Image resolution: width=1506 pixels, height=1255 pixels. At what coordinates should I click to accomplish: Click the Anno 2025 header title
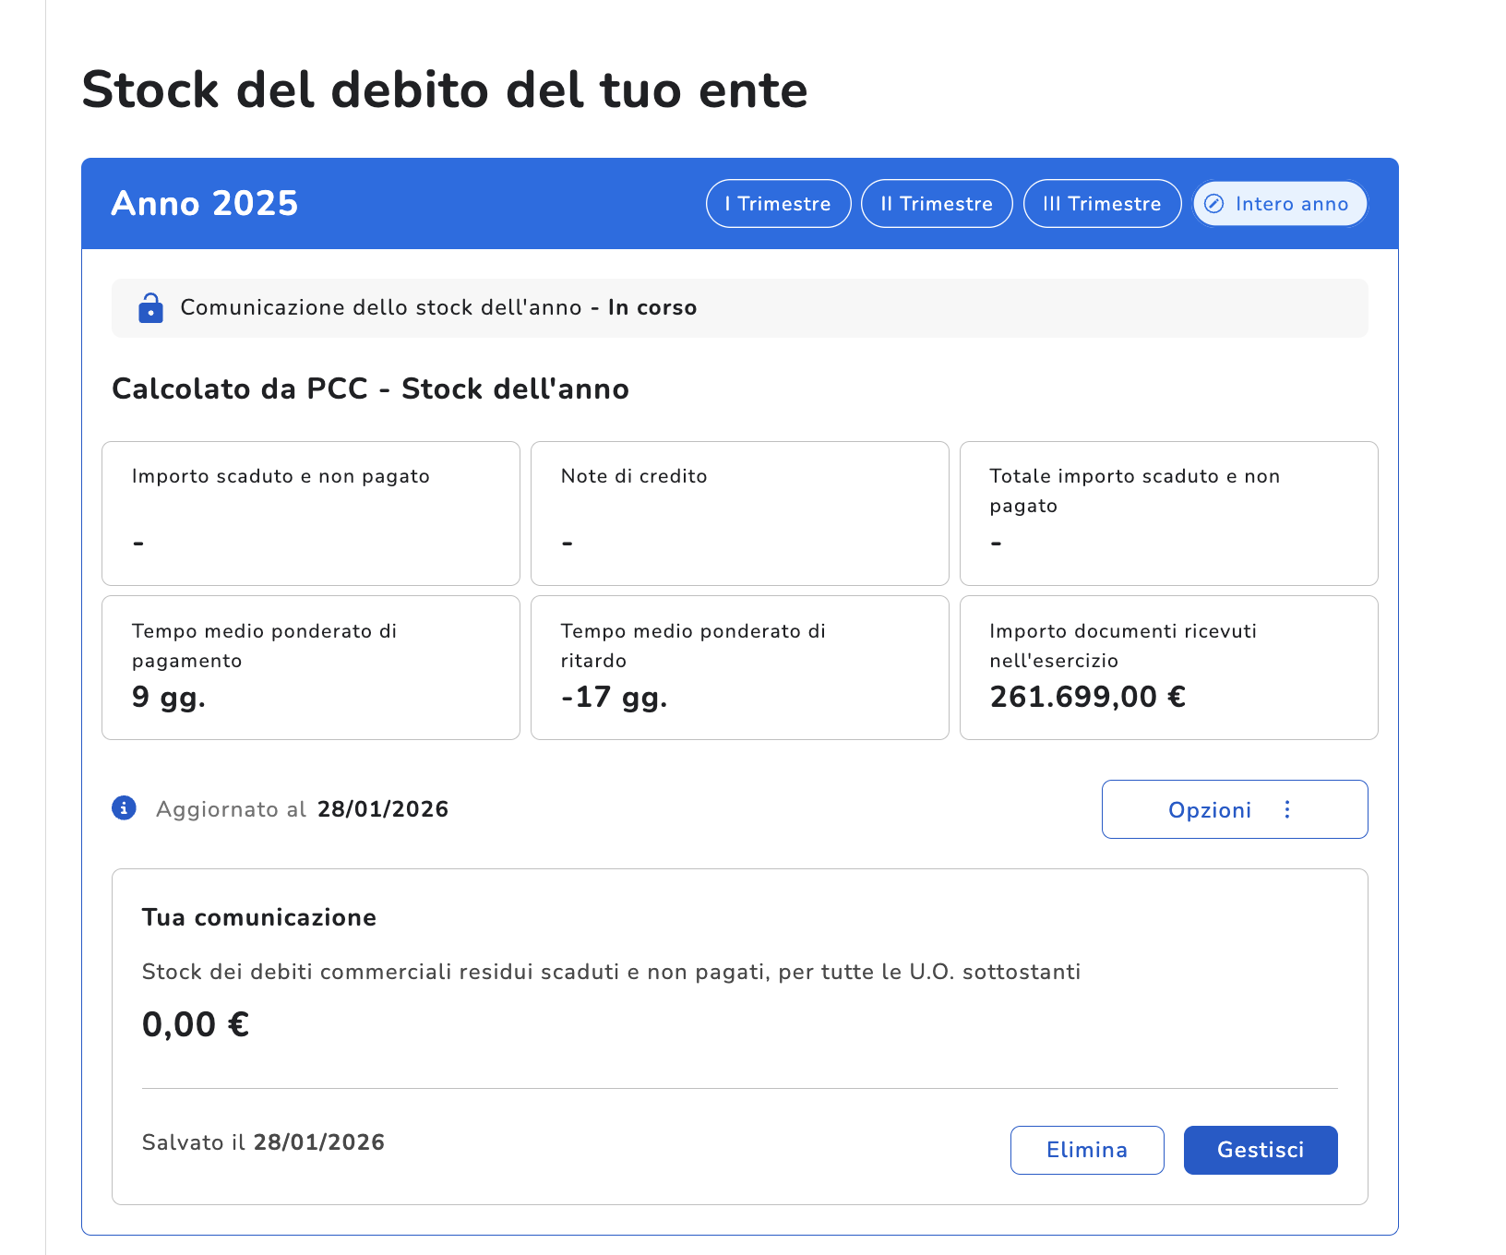[205, 204]
